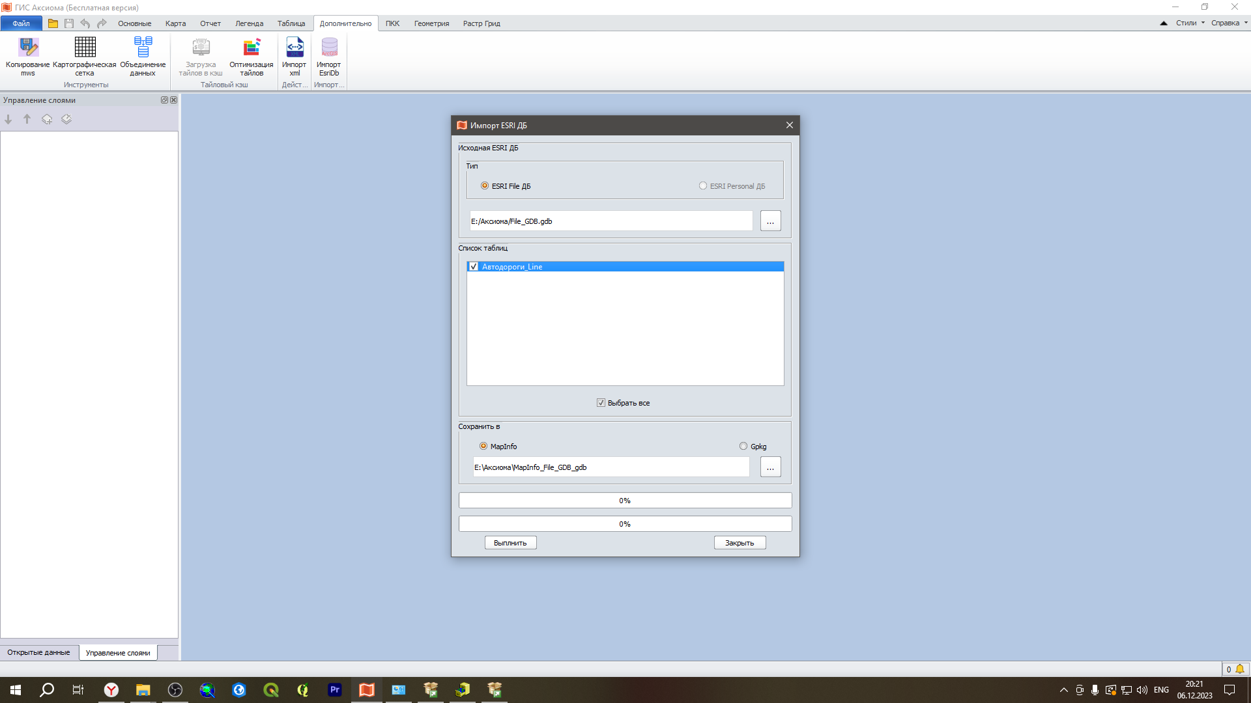
Task: Select the Объединение данных tool icon
Action: click(x=143, y=48)
